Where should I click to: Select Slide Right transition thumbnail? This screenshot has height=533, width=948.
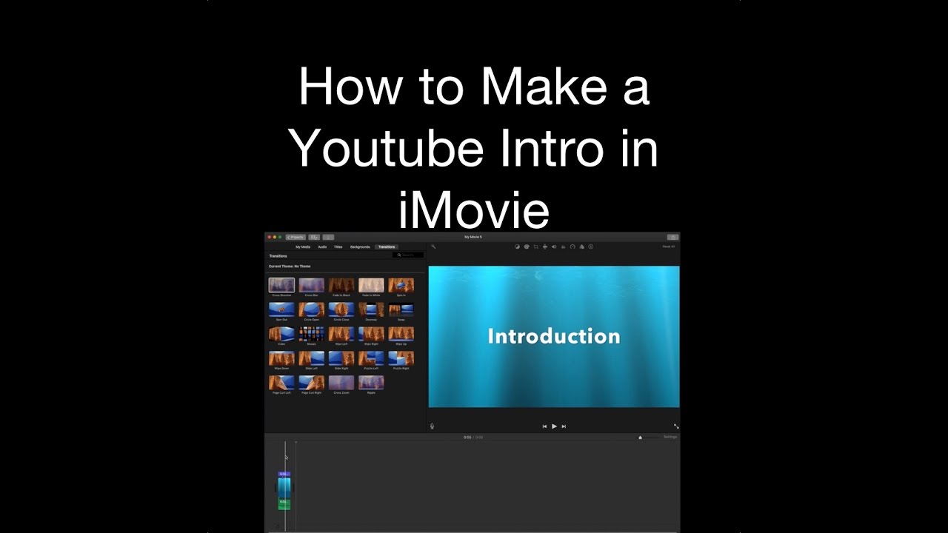341,358
